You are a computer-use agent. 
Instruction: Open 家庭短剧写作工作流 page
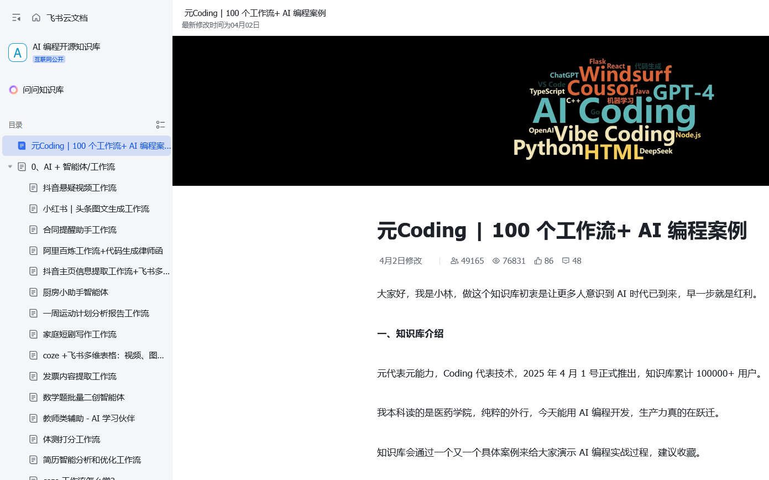pyautogui.click(x=80, y=335)
